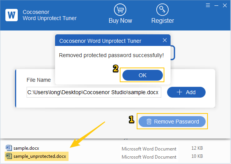Click the Add file button
This screenshot has width=231, height=164.
(186, 92)
